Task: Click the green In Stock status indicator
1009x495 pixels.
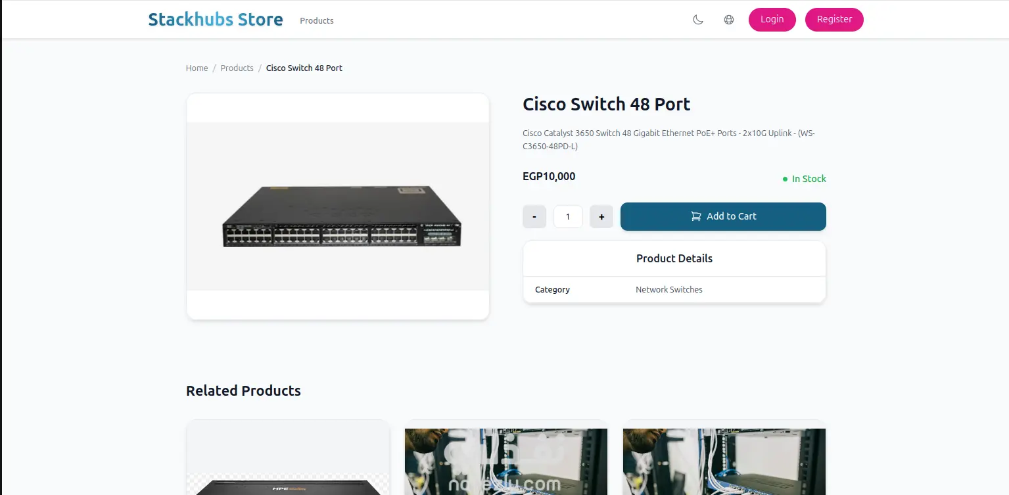Action: pos(804,179)
